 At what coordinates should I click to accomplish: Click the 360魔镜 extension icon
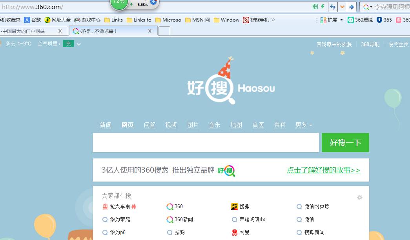[x=360, y=20]
